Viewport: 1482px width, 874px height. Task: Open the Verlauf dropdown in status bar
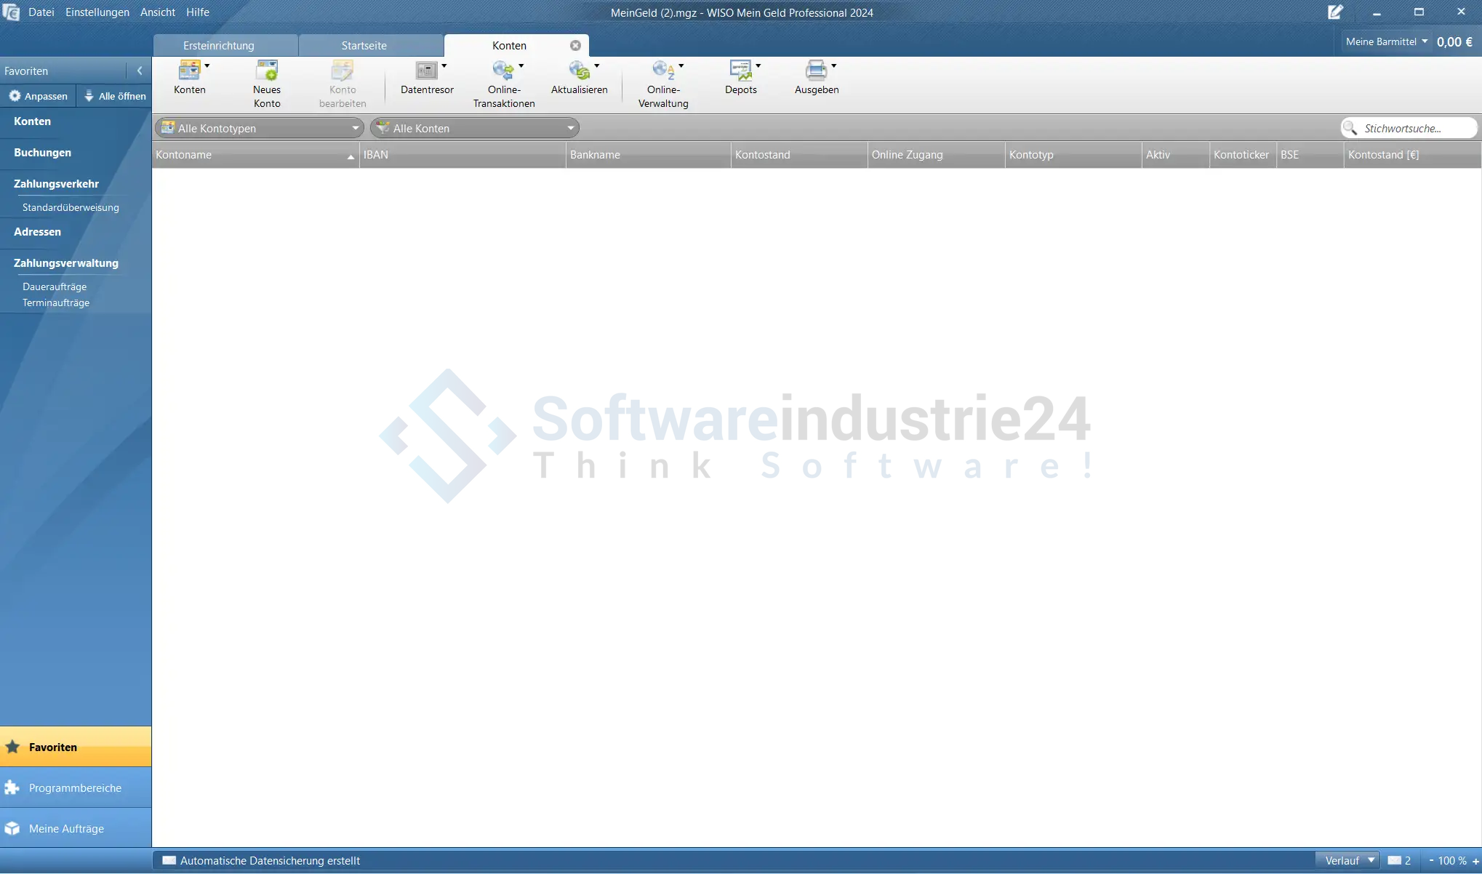(1350, 861)
